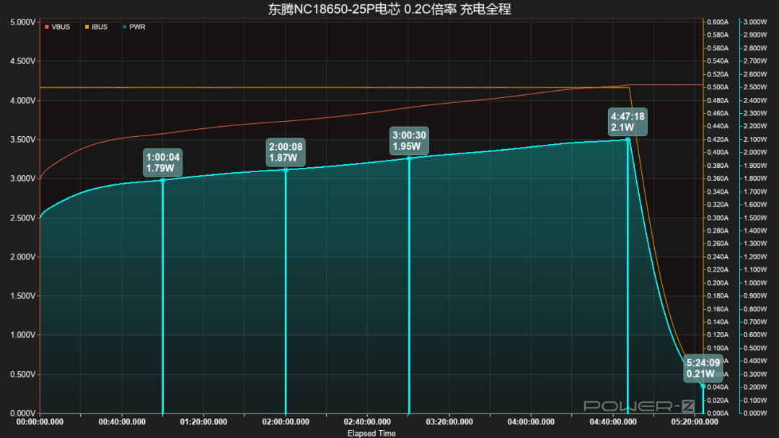
Task: Click the 0.000V voltage axis value
Action: [23, 414]
